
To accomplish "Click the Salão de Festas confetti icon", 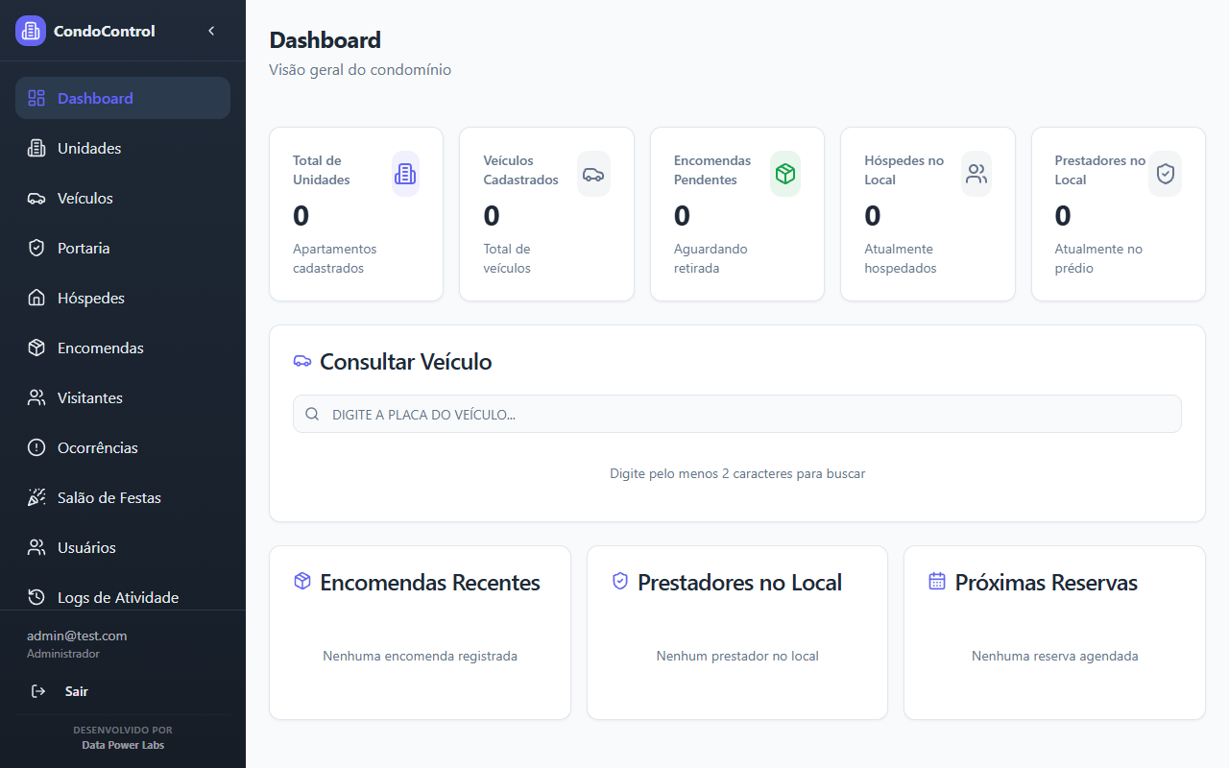I will [x=36, y=497].
